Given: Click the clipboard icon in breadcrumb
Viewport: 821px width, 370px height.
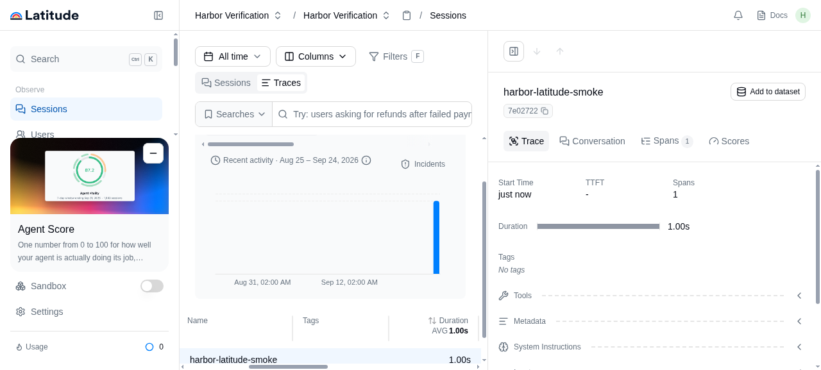Looking at the screenshot, I should point(407,15).
